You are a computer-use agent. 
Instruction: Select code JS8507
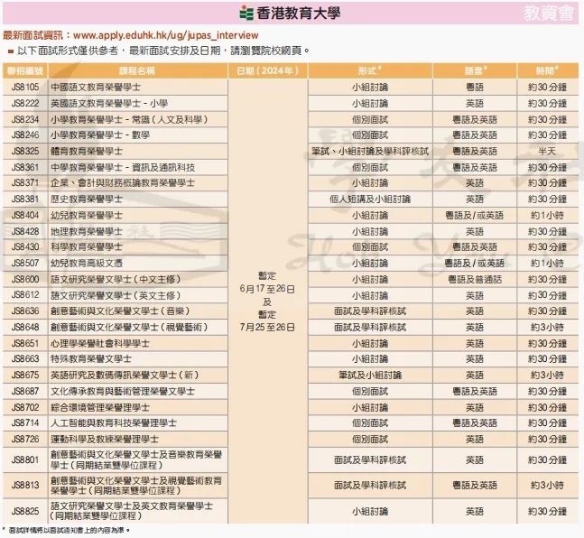25,263
